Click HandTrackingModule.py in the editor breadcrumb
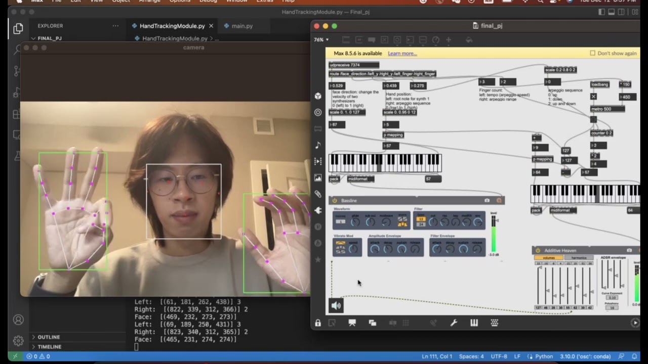 (175, 38)
